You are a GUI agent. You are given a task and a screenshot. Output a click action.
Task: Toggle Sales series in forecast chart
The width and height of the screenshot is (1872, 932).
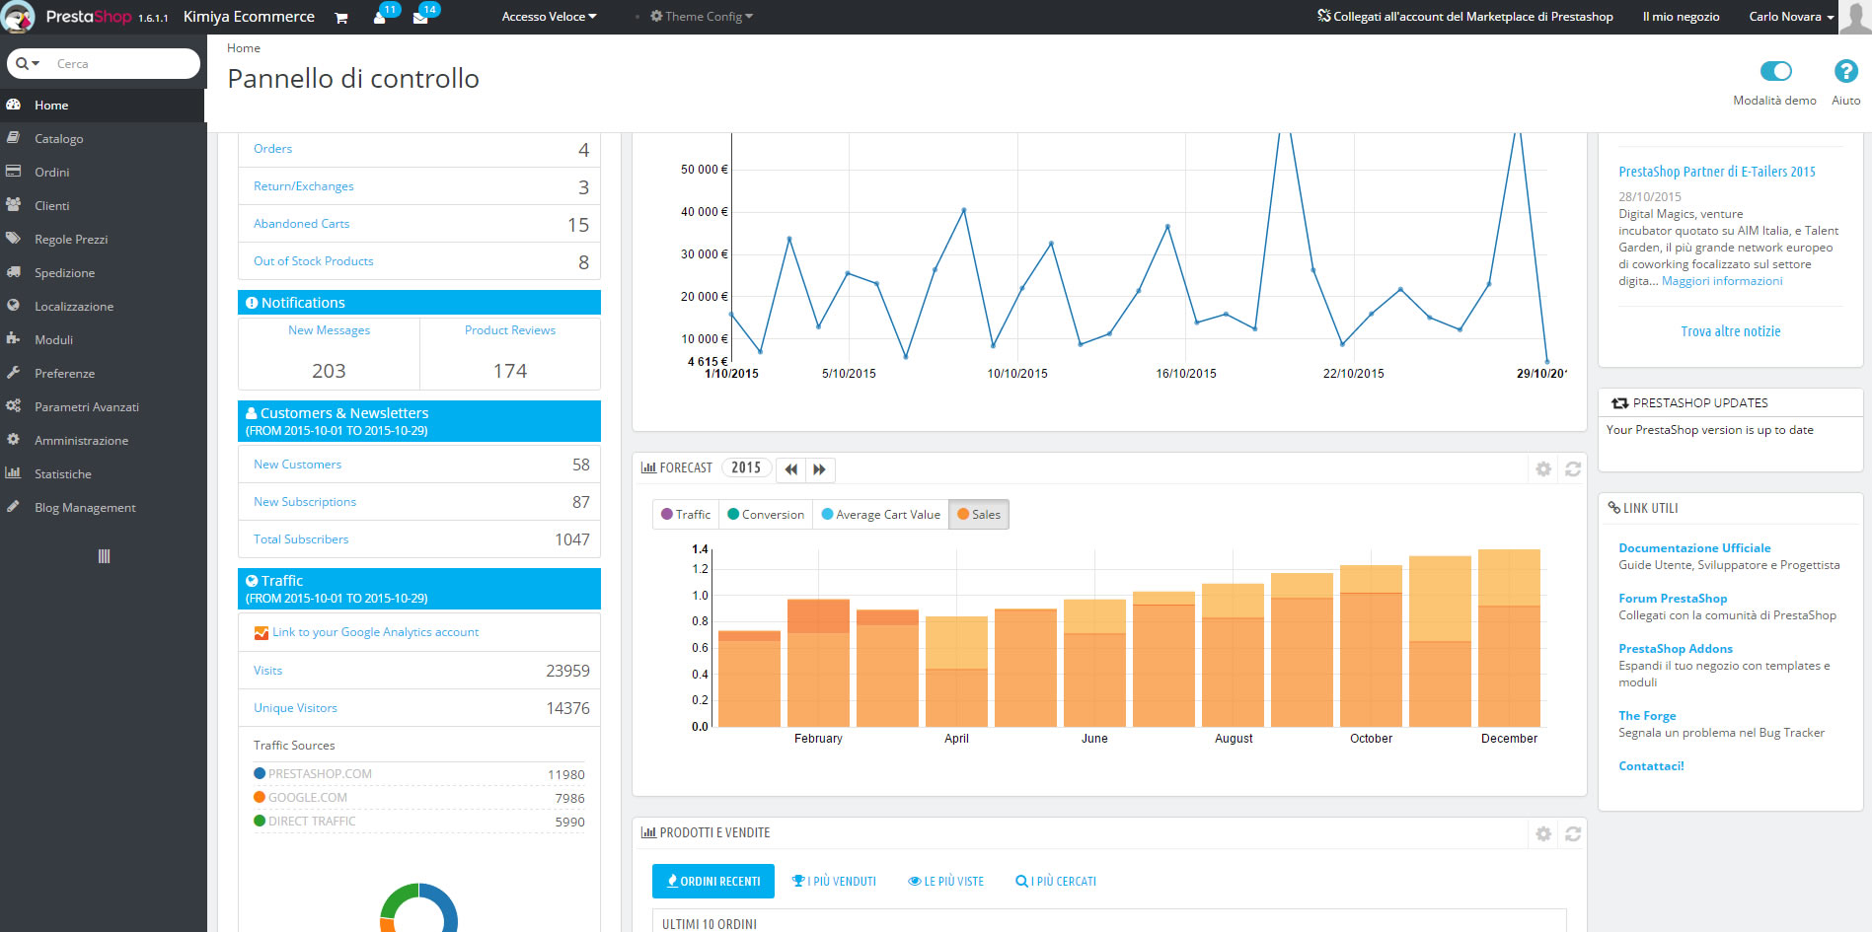point(979,515)
